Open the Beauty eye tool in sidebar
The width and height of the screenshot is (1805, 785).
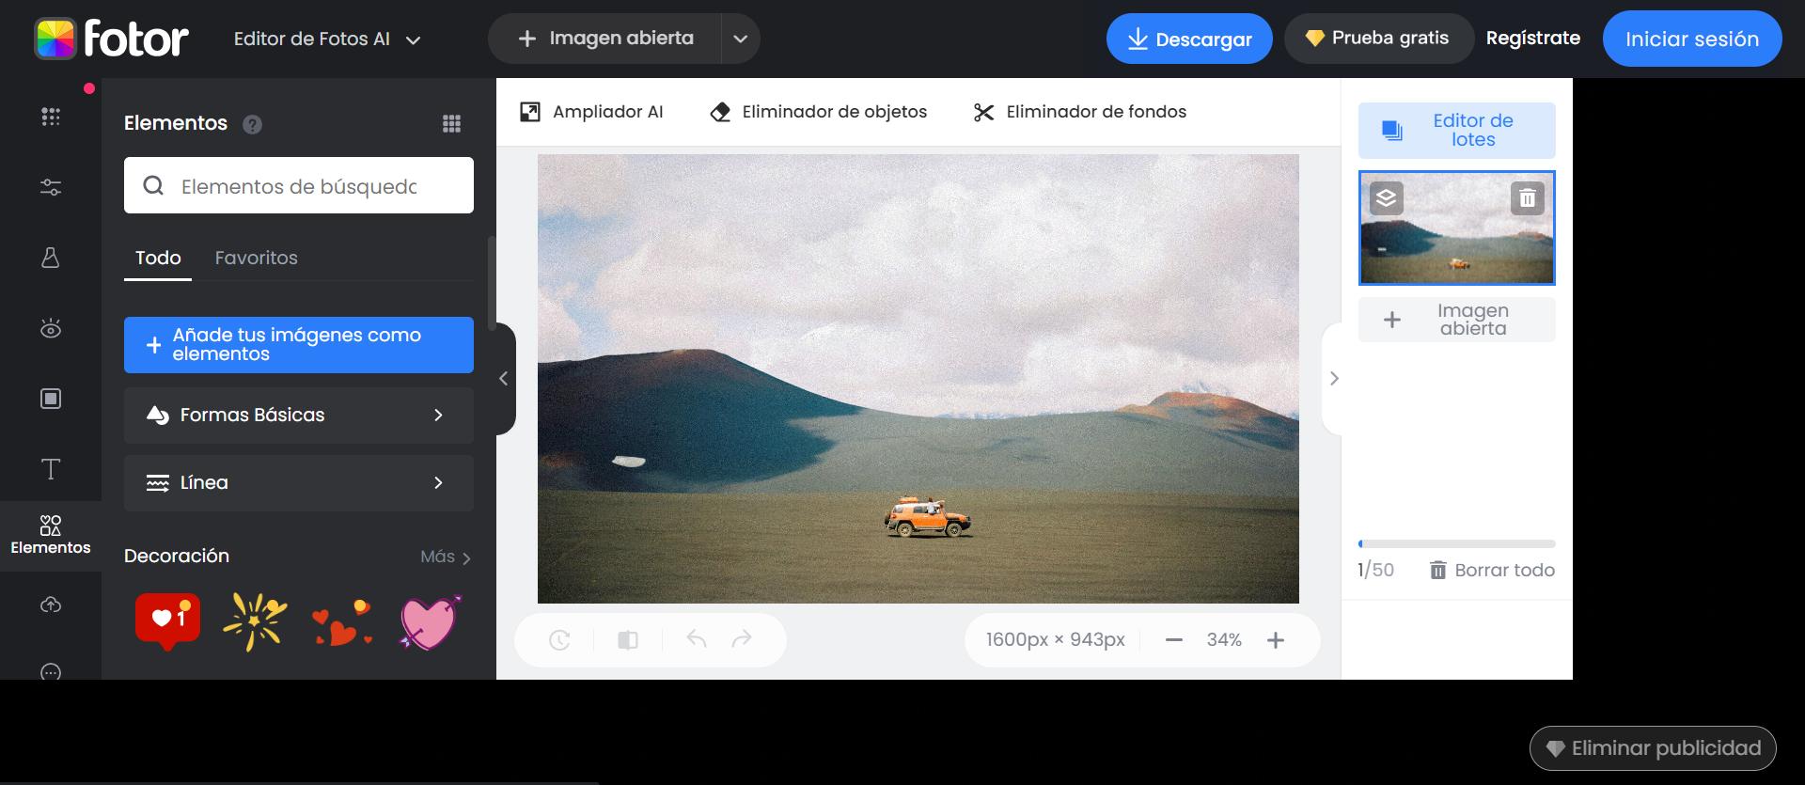pos(51,328)
